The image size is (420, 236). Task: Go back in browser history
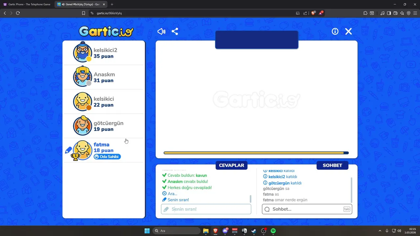click(5, 13)
